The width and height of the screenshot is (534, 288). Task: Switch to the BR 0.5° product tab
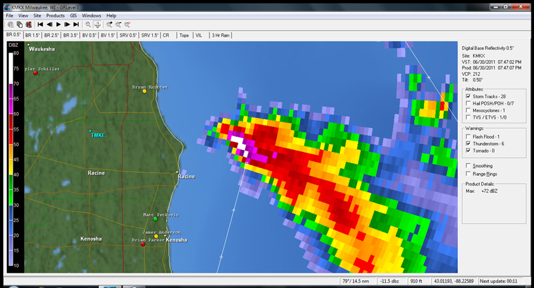pyautogui.click(x=13, y=35)
